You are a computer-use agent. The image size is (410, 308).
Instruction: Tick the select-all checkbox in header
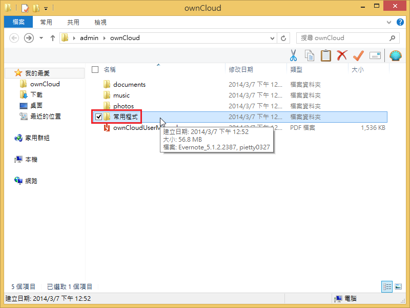click(95, 69)
